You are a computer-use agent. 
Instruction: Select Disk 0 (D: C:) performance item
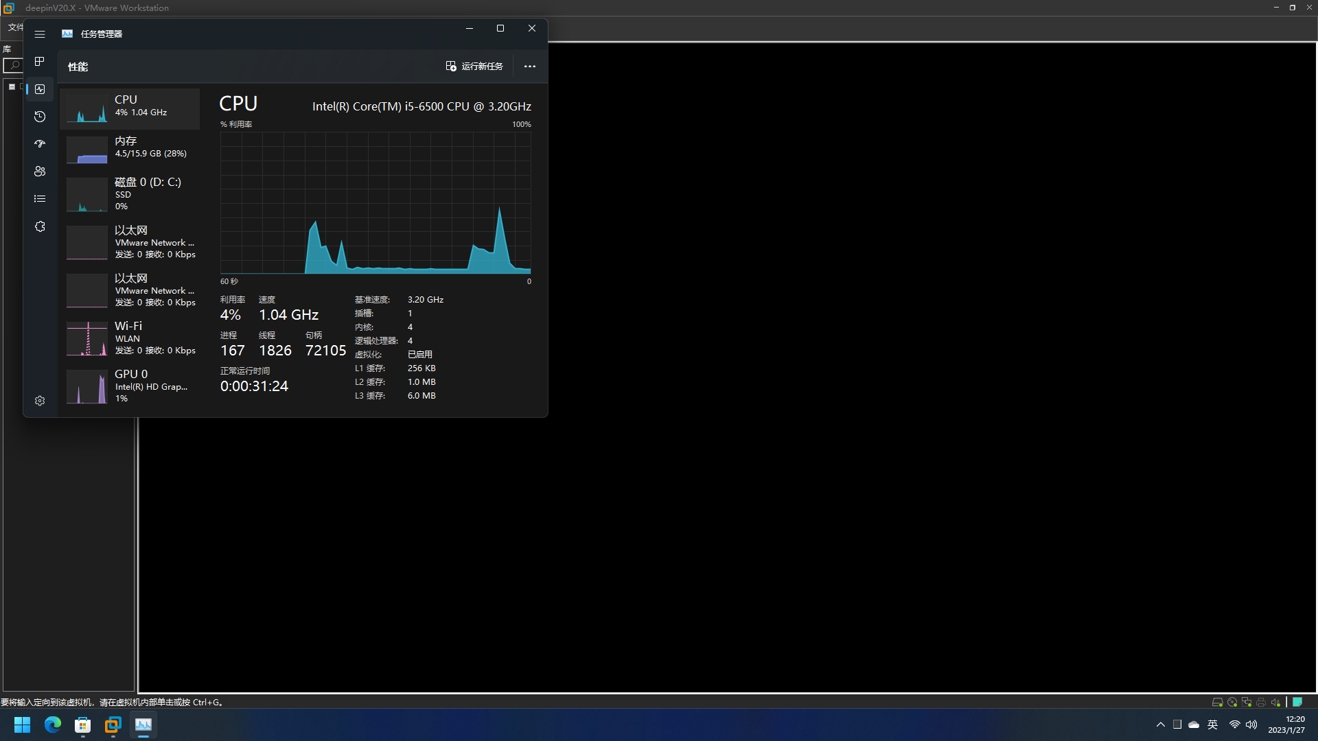coord(130,193)
